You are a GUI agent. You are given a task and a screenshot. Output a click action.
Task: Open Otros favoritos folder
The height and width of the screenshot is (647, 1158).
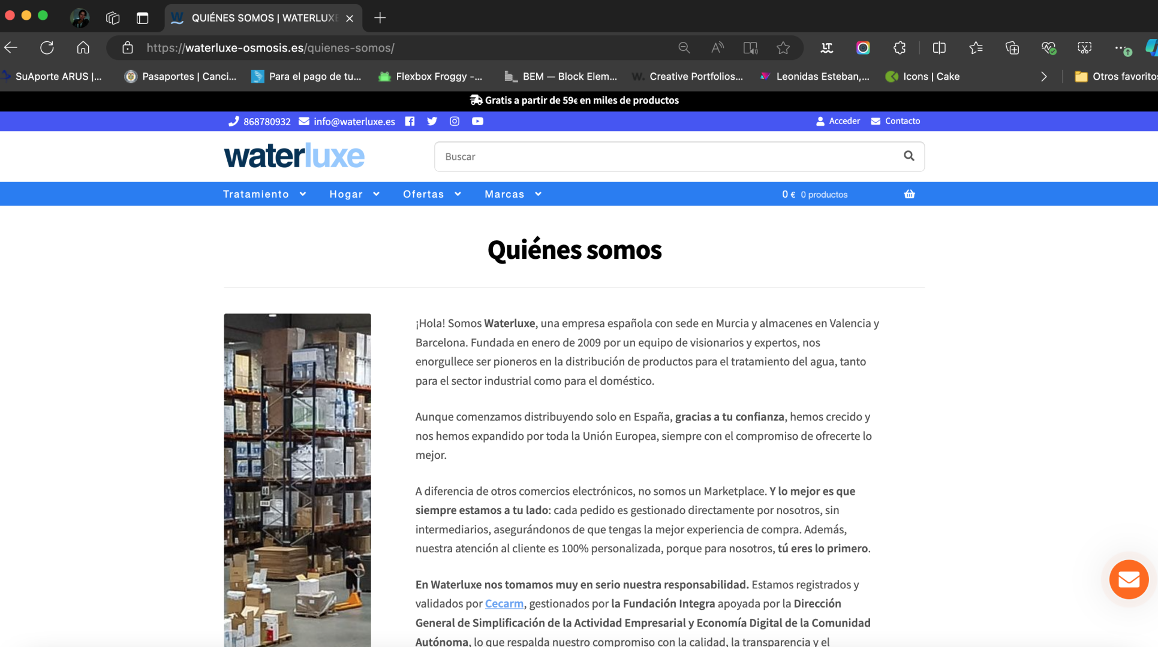click(1115, 77)
